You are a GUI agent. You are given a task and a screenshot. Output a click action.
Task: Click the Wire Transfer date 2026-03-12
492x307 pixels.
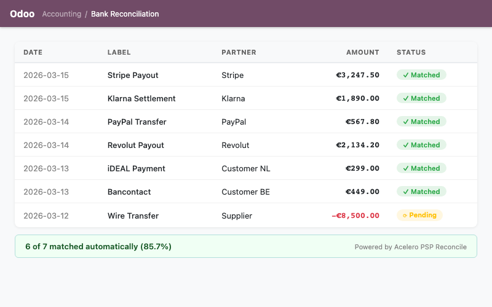[x=46, y=216]
